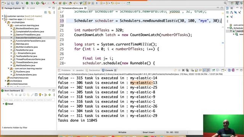Switch to the JUnit tab
Screen dimensions: 244x137
(x=31, y=8)
